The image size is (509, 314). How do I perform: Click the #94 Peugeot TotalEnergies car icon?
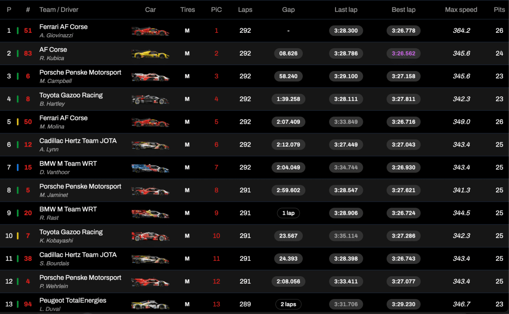coord(150,305)
